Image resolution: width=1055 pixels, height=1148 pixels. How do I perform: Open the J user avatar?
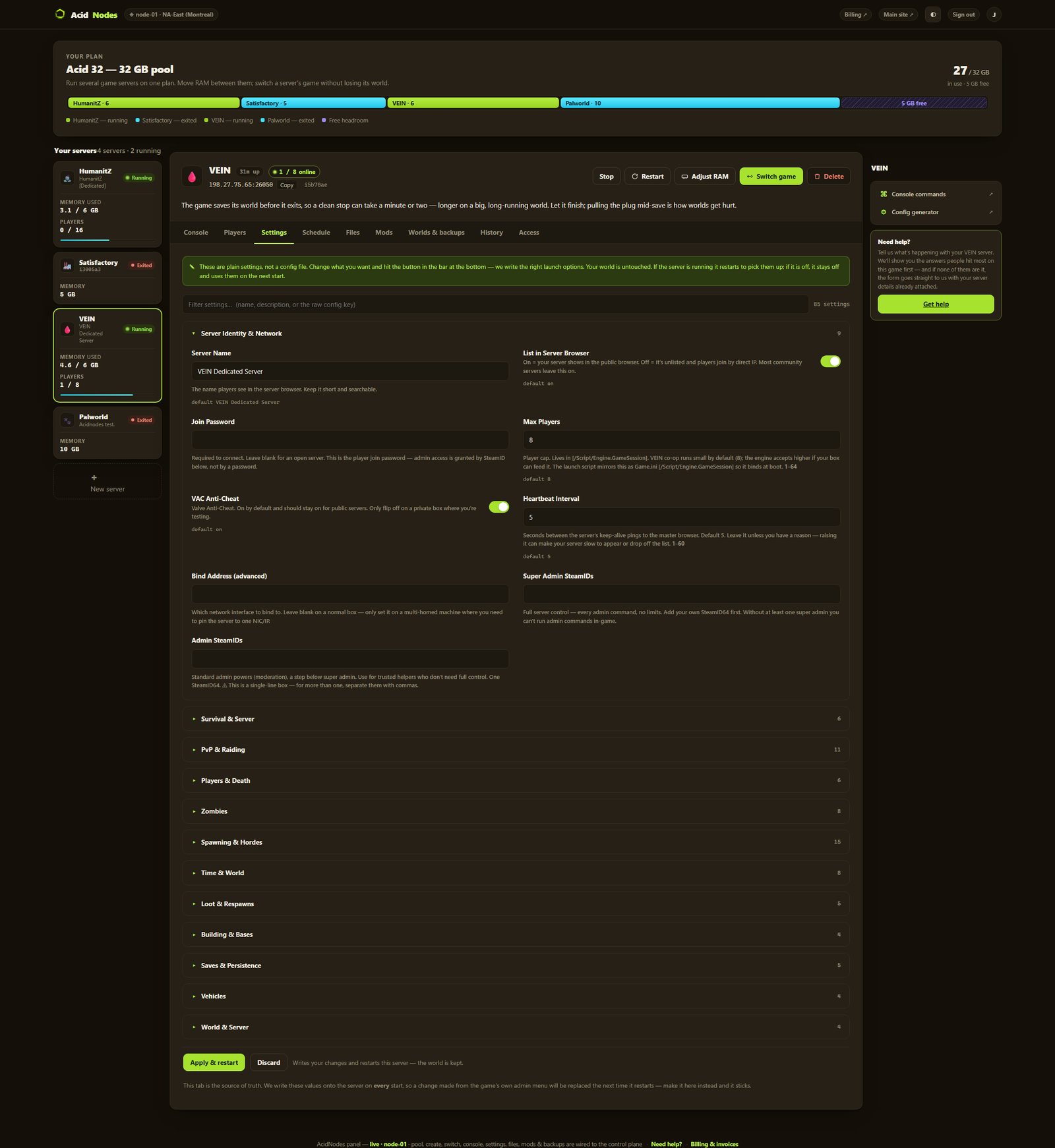tap(994, 14)
